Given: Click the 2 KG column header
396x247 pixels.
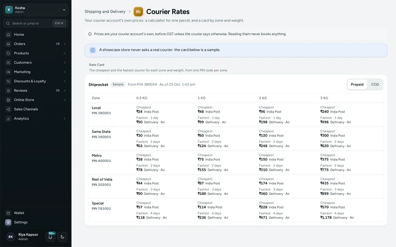Looking at the screenshot, I should click(263, 98).
